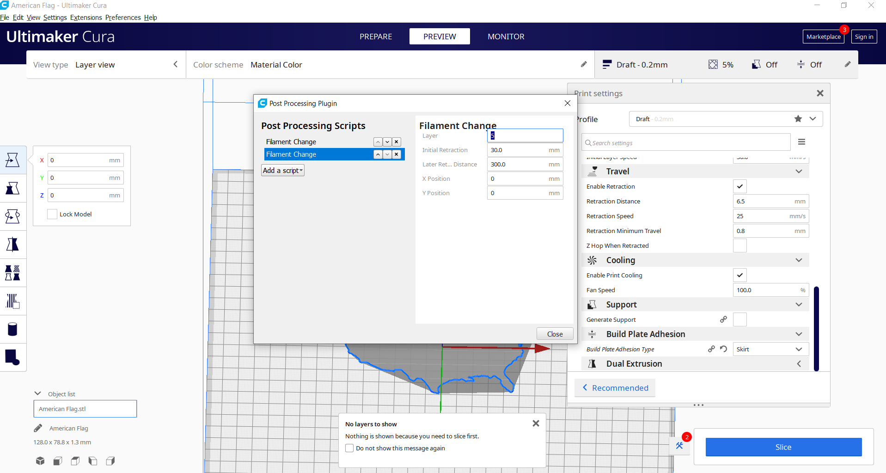Open the Extensions menu

click(x=86, y=18)
